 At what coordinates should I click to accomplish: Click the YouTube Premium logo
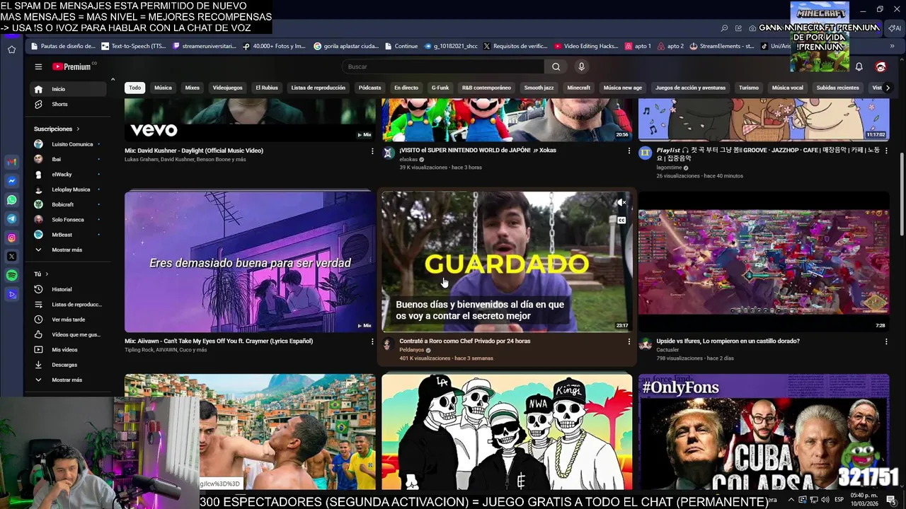[x=71, y=66]
